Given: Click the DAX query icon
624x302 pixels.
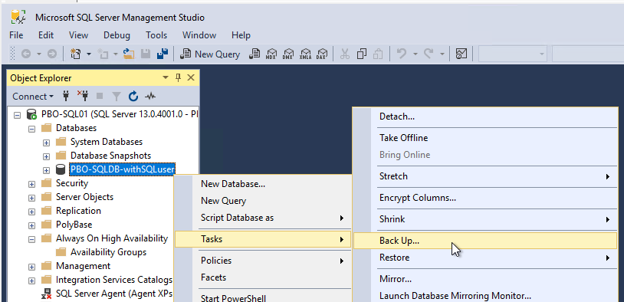Looking at the screenshot, I should [x=321, y=54].
